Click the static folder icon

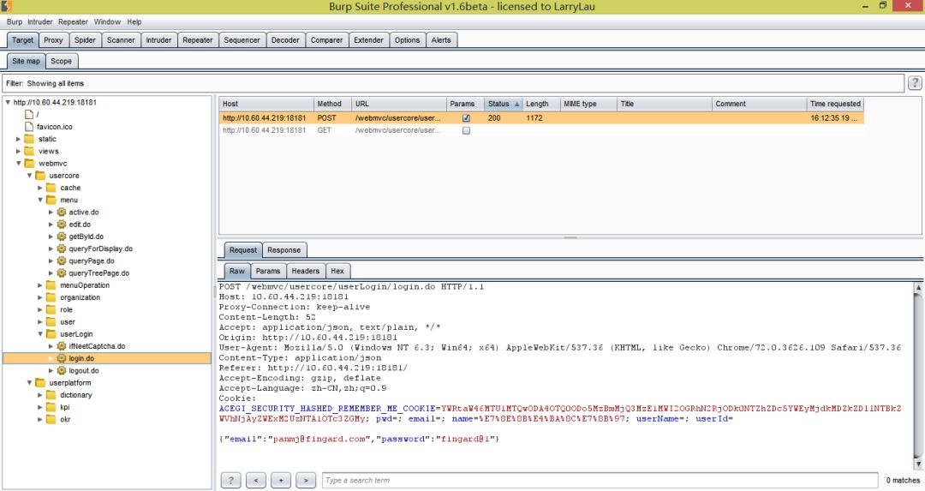[29, 139]
